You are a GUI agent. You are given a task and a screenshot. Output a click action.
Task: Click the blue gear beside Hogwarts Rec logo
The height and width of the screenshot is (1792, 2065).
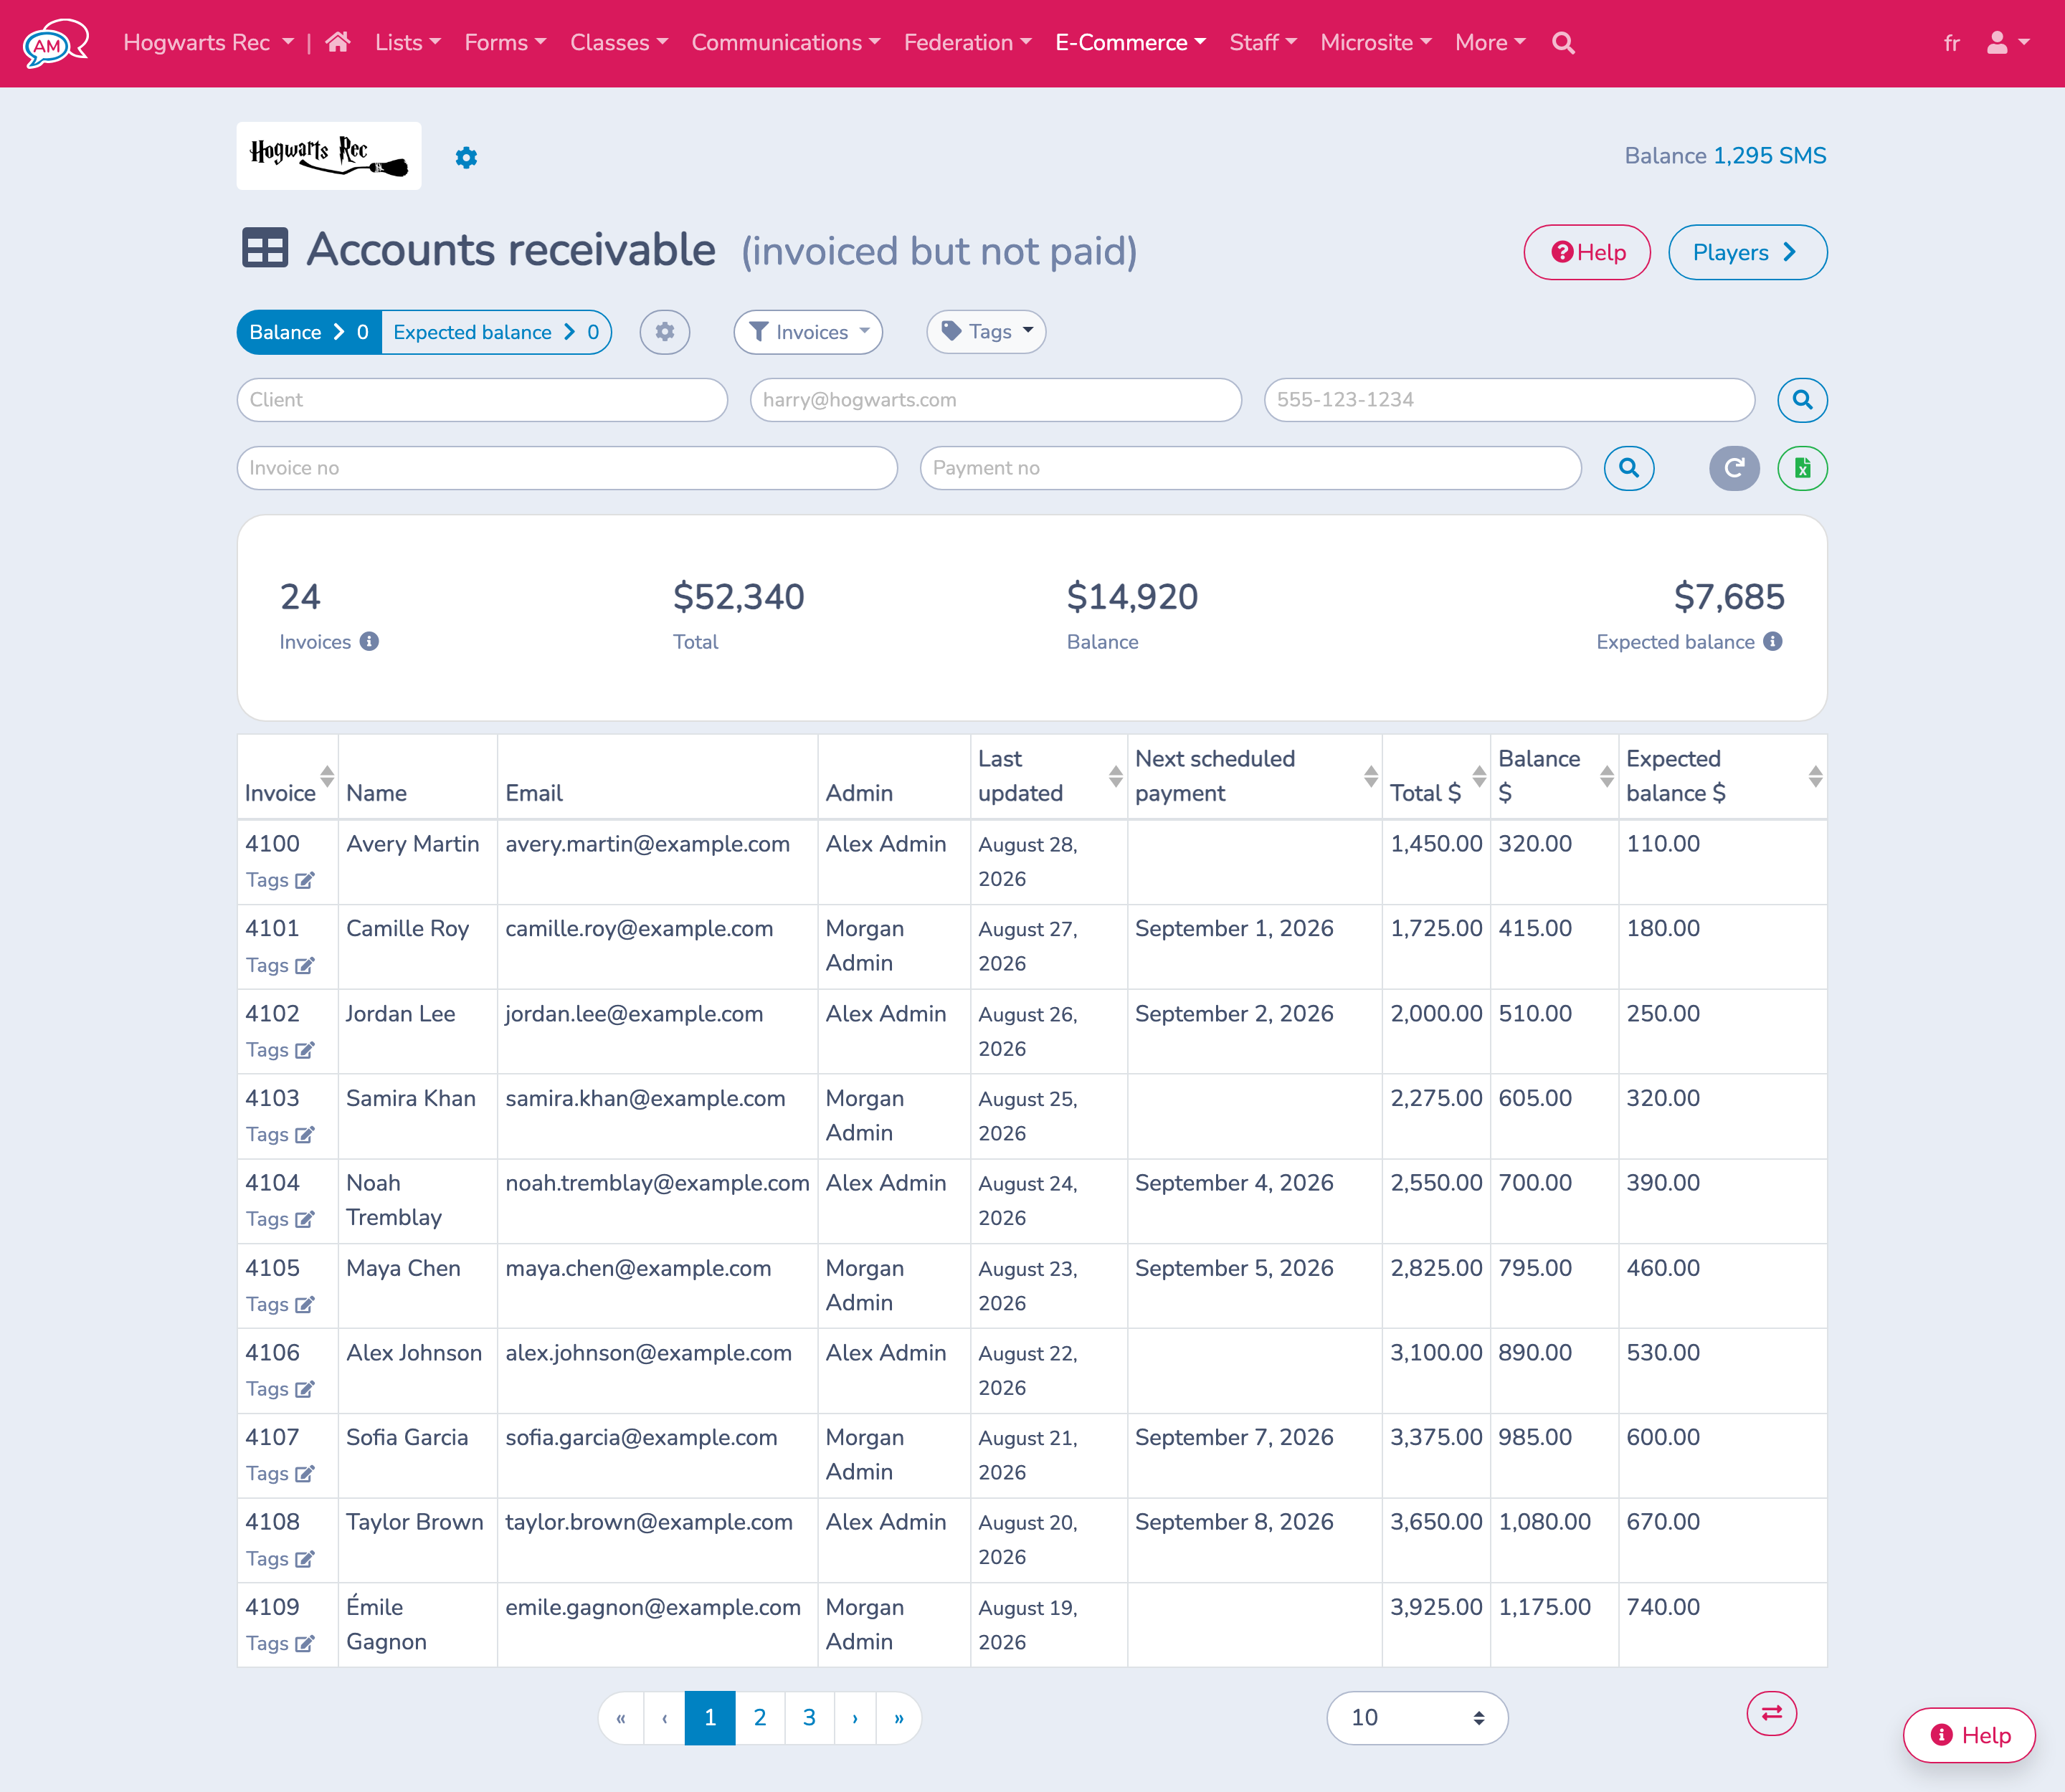point(466,157)
